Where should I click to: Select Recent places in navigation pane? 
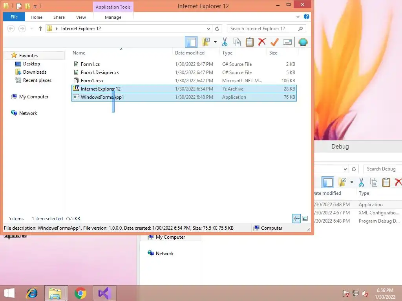click(x=37, y=80)
